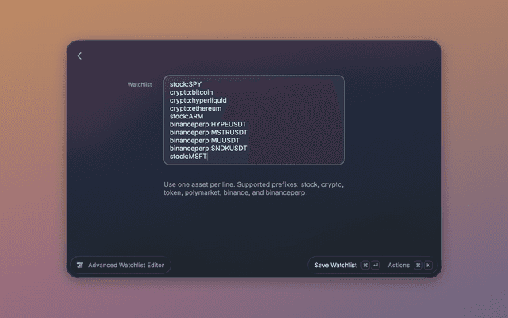Click the crypto:bitcoin line
Image resolution: width=508 pixels, height=318 pixels.
[x=191, y=92]
